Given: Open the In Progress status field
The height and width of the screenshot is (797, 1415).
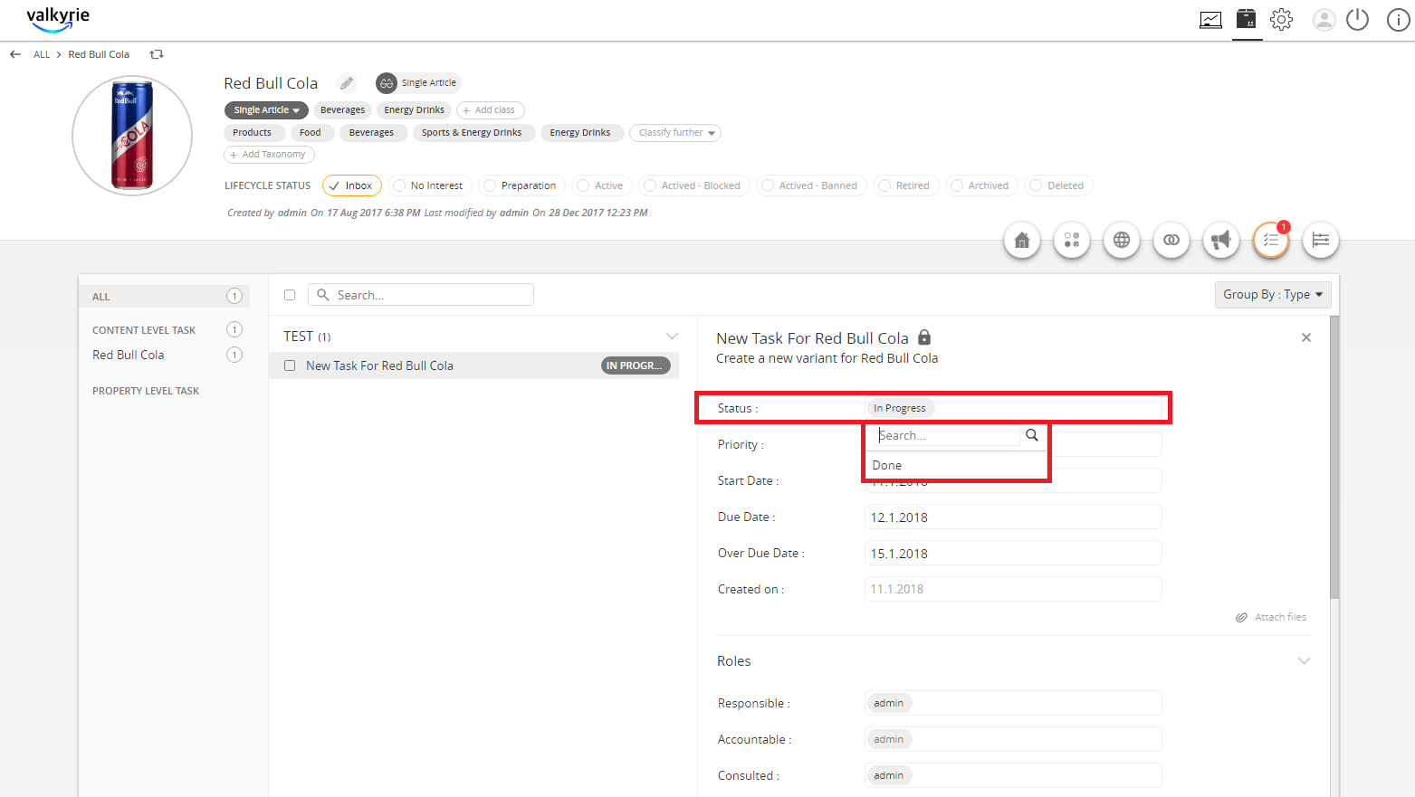Looking at the screenshot, I should (x=1013, y=408).
